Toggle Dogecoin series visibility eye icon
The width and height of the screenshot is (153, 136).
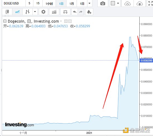click(66, 21)
